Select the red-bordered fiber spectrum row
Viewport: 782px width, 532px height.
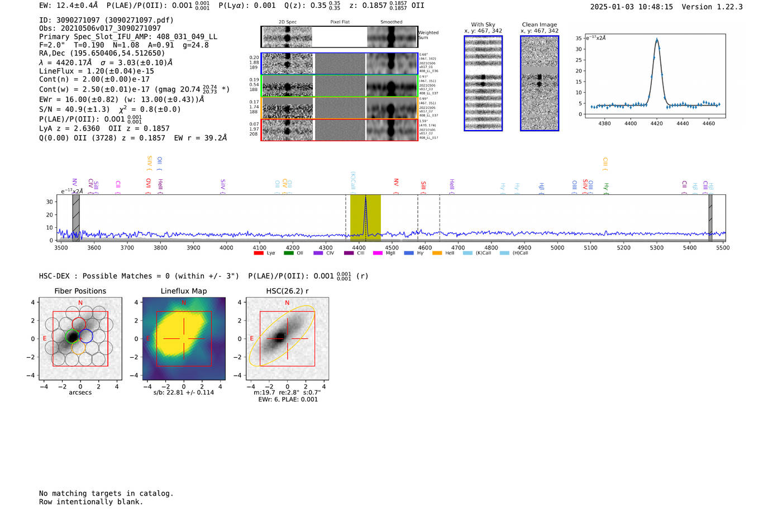coord(340,130)
